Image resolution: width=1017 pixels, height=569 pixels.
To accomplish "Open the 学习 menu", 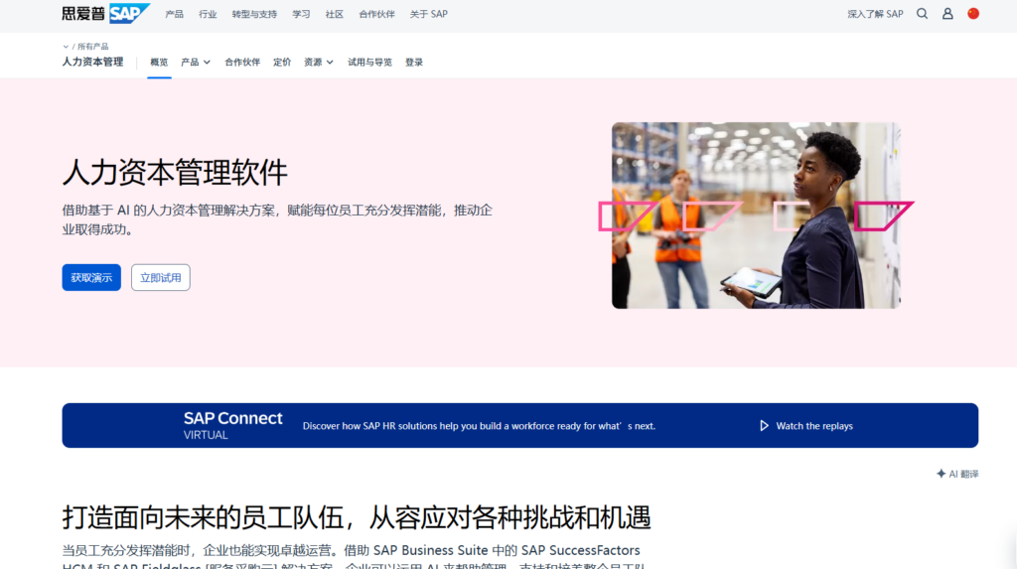I will (x=301, y=14).
